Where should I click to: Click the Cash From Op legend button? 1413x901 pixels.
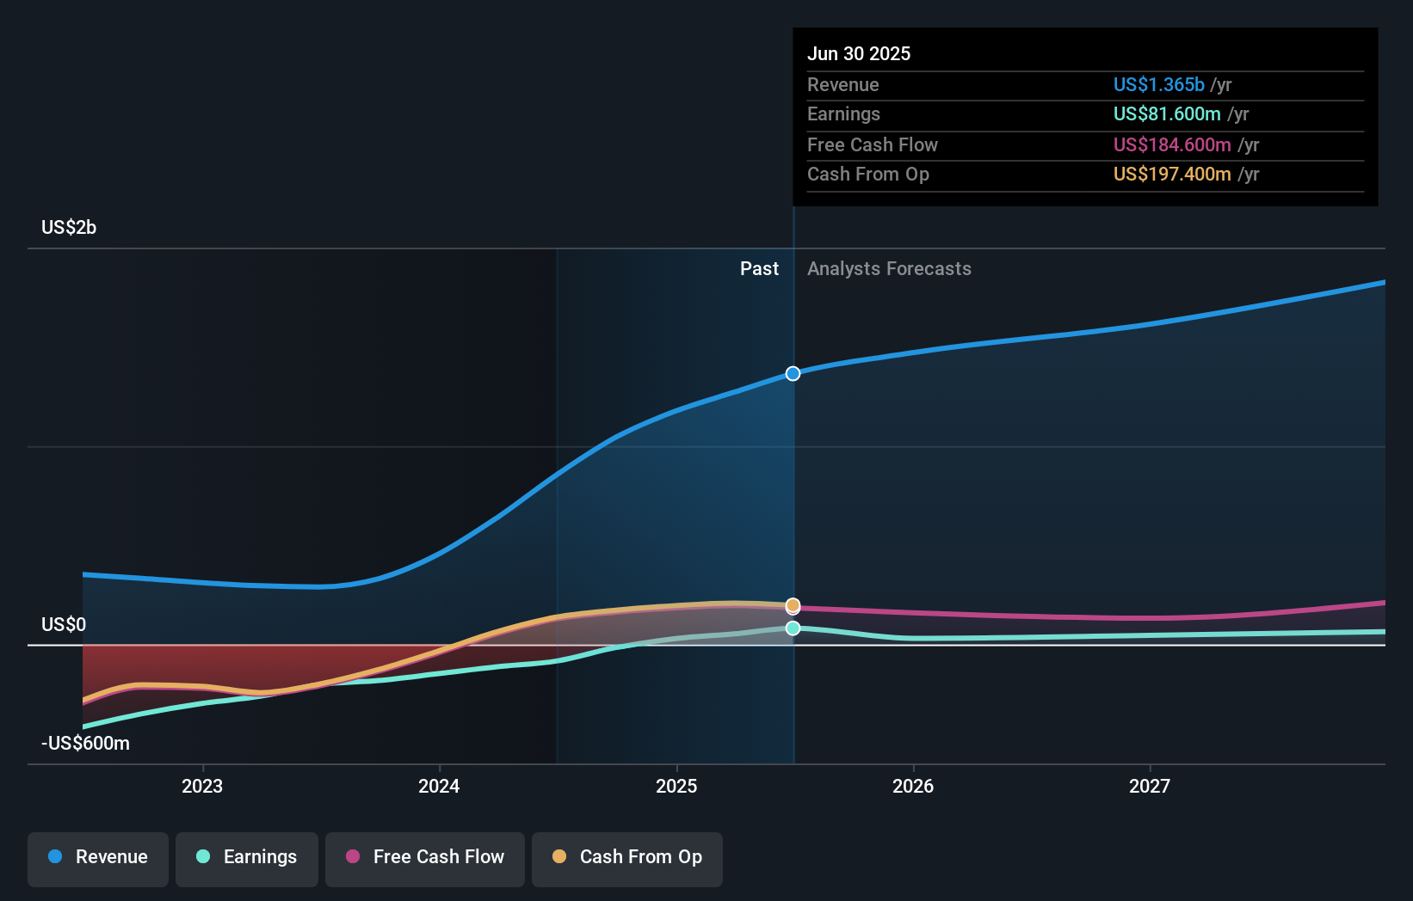(626, 858)
